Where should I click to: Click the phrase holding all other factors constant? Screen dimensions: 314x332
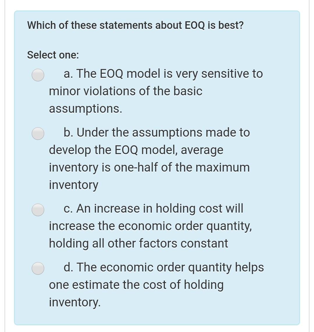pos(138,243)
